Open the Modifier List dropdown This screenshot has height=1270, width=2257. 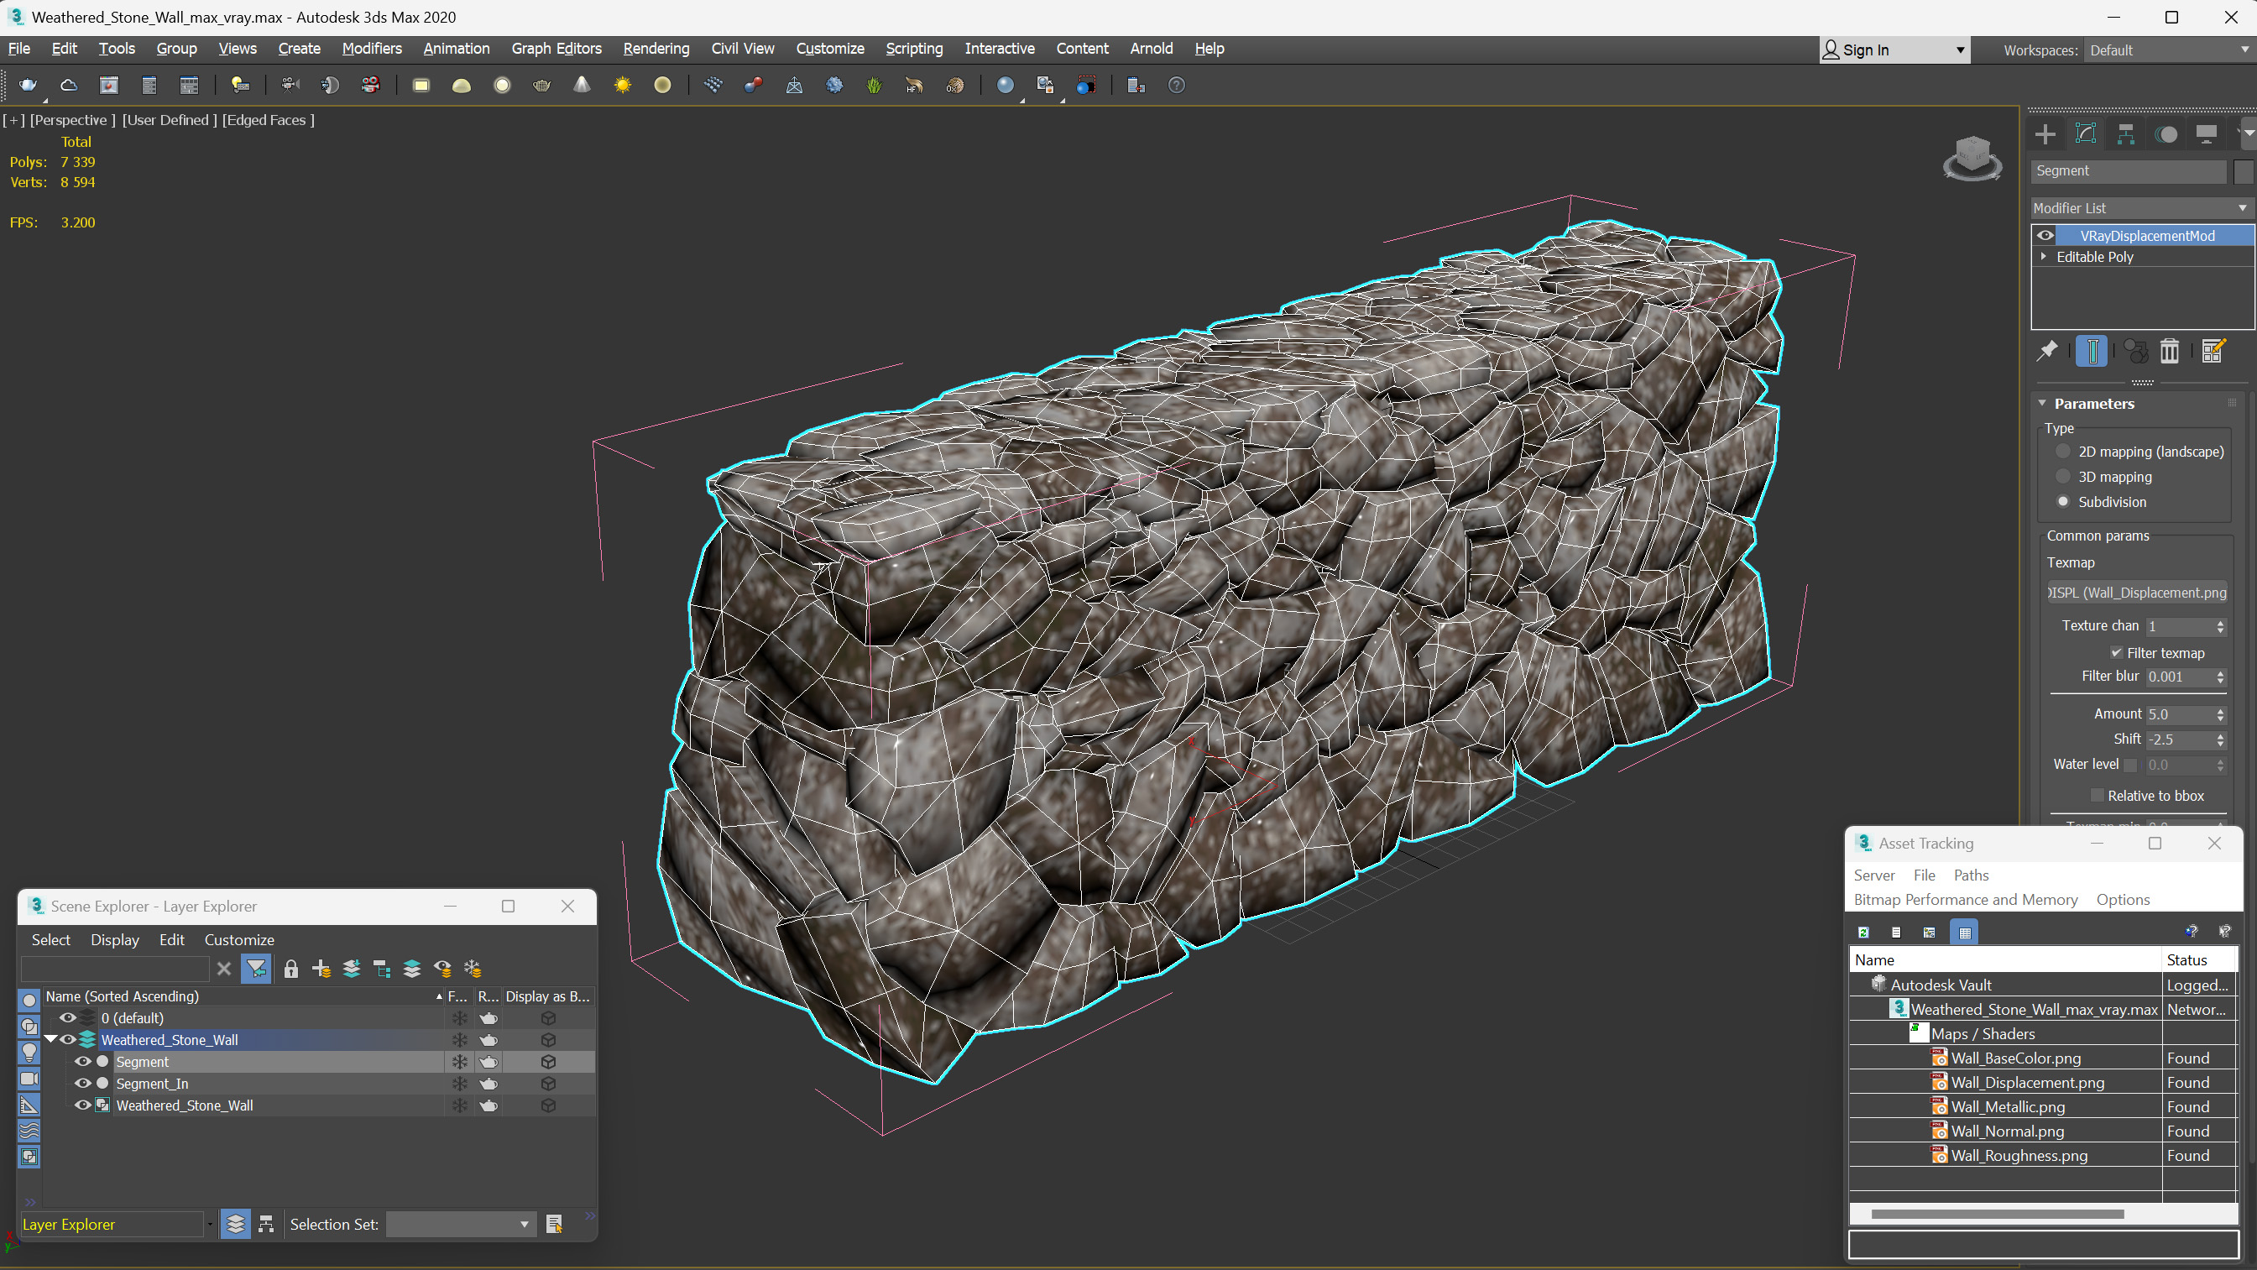2139,207
